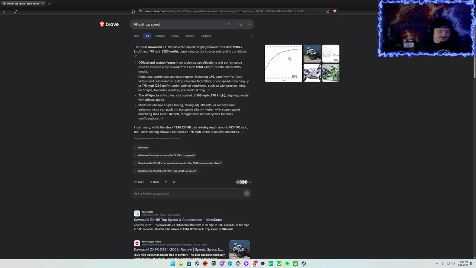Open volume control in system tray
The width and height of the screenshot is (476, 268).
point(453,264)
